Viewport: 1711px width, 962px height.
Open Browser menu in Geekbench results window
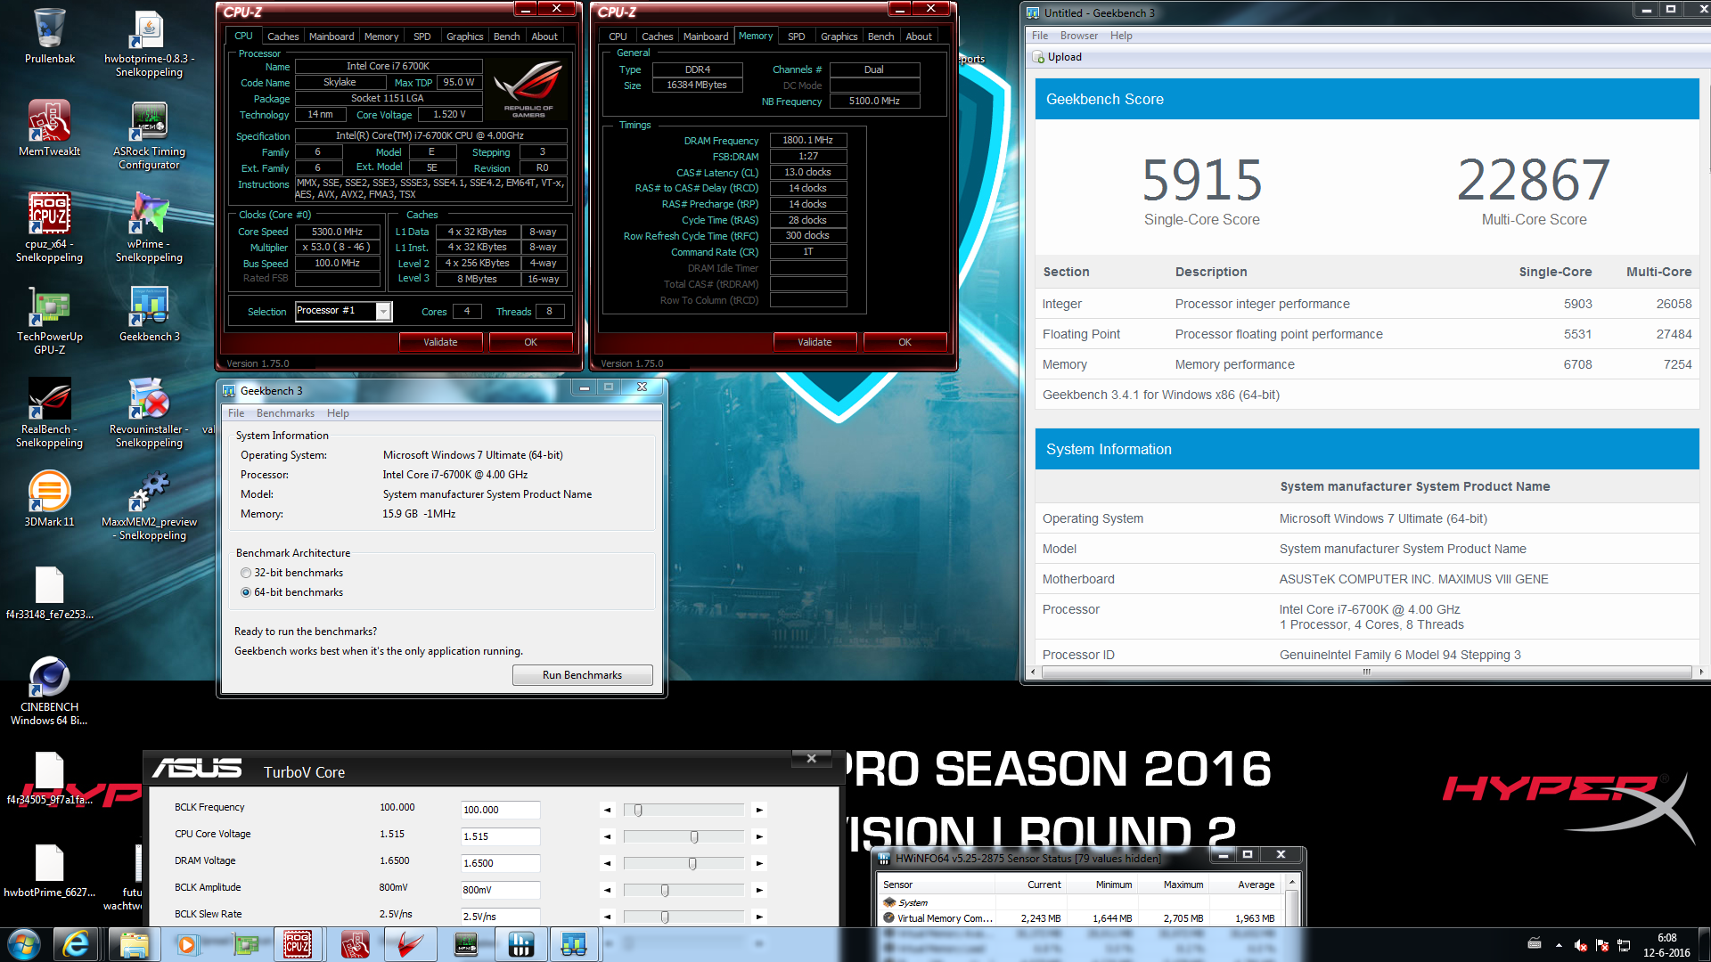pos(1079,36)
